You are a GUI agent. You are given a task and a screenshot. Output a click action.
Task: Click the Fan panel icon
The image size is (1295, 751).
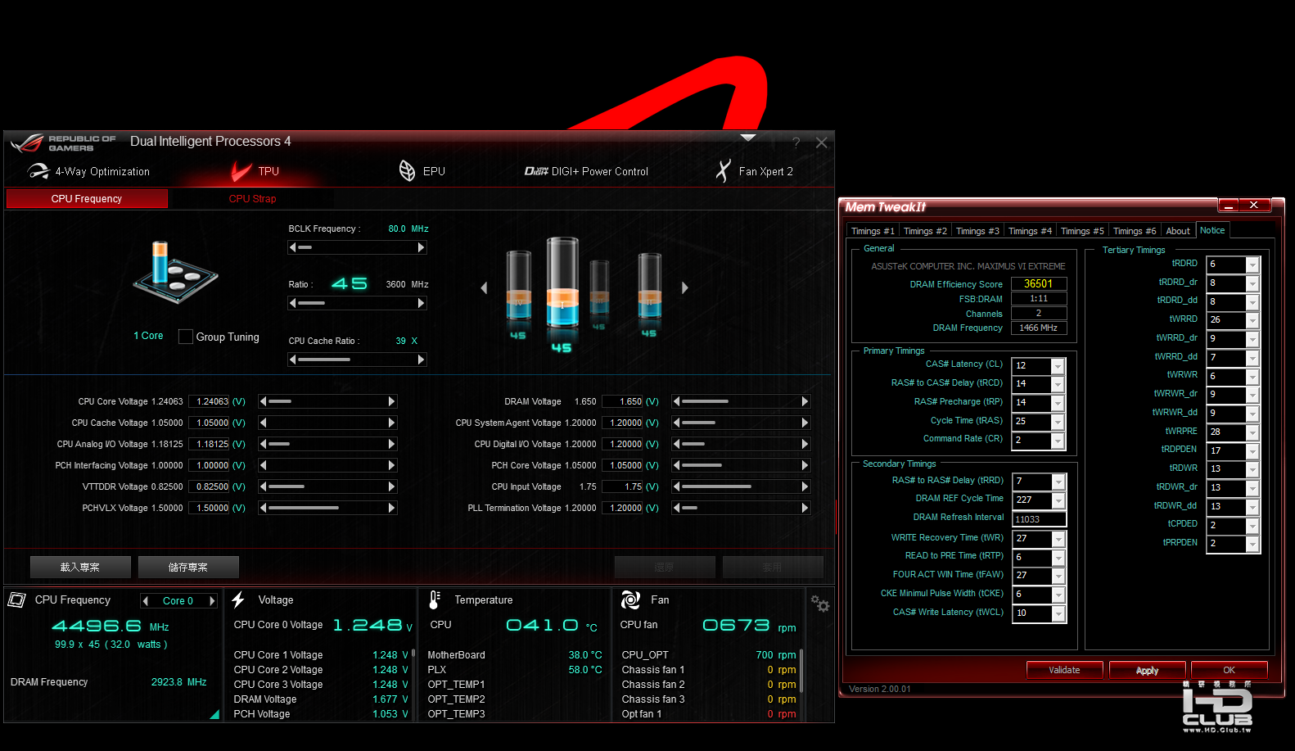630,600
